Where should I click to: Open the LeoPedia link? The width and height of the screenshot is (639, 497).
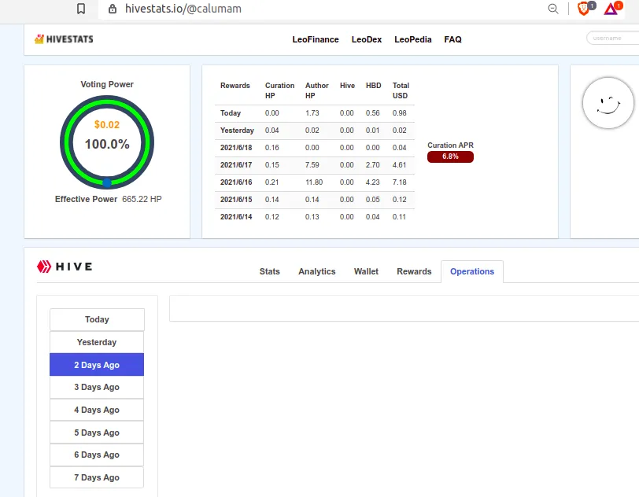click(x=413, y=39)
